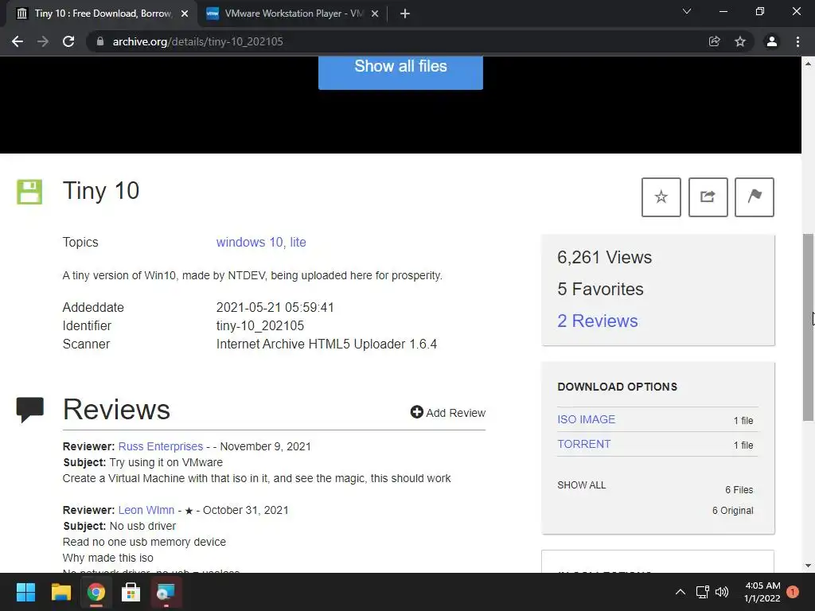Select the Tiny 10 archive tab
This screenshot has width=815, height=611.
101,14
